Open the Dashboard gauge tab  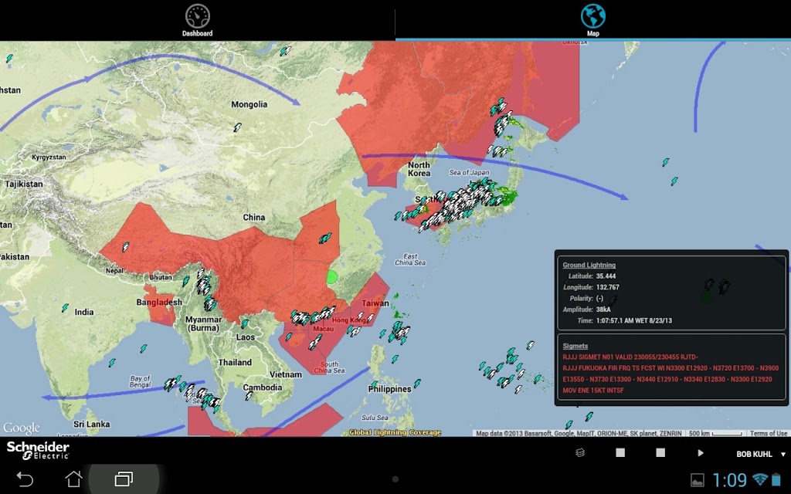tap(197, 20)
